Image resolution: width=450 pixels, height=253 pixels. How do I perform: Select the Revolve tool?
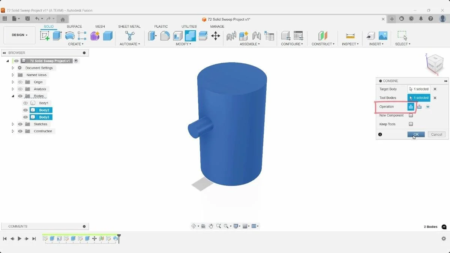click(70, 36)
